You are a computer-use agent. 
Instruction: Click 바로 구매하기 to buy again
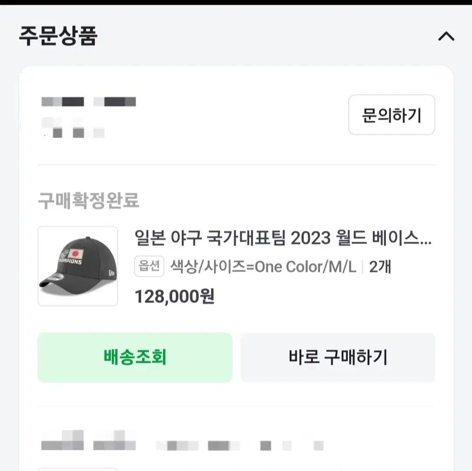(337, 357)
